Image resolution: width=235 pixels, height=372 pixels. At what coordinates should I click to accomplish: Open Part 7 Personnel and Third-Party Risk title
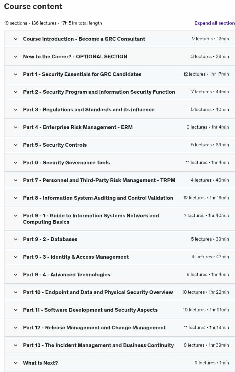click(99, 180)
